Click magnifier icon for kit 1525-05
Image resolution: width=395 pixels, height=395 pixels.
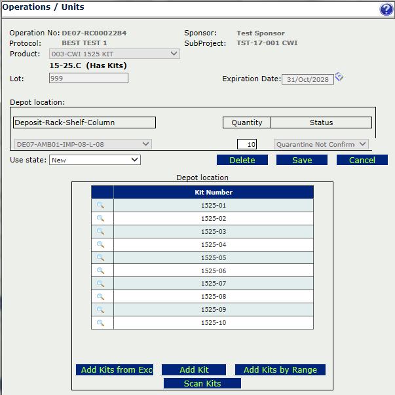100,257
